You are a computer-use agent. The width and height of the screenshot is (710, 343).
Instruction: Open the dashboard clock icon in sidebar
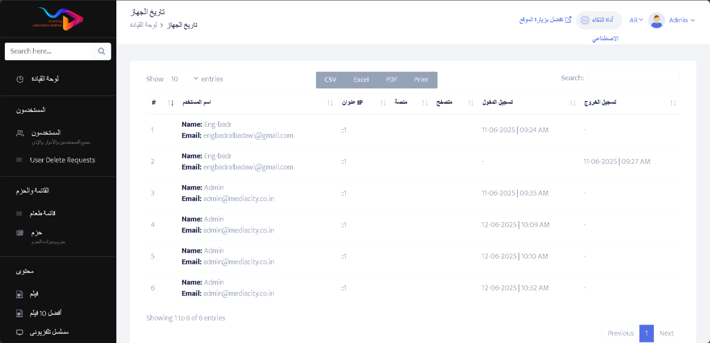(20, 79)
